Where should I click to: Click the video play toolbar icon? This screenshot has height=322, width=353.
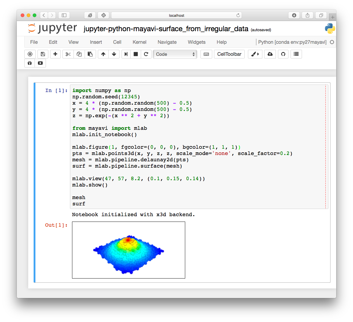coord(40,63)
